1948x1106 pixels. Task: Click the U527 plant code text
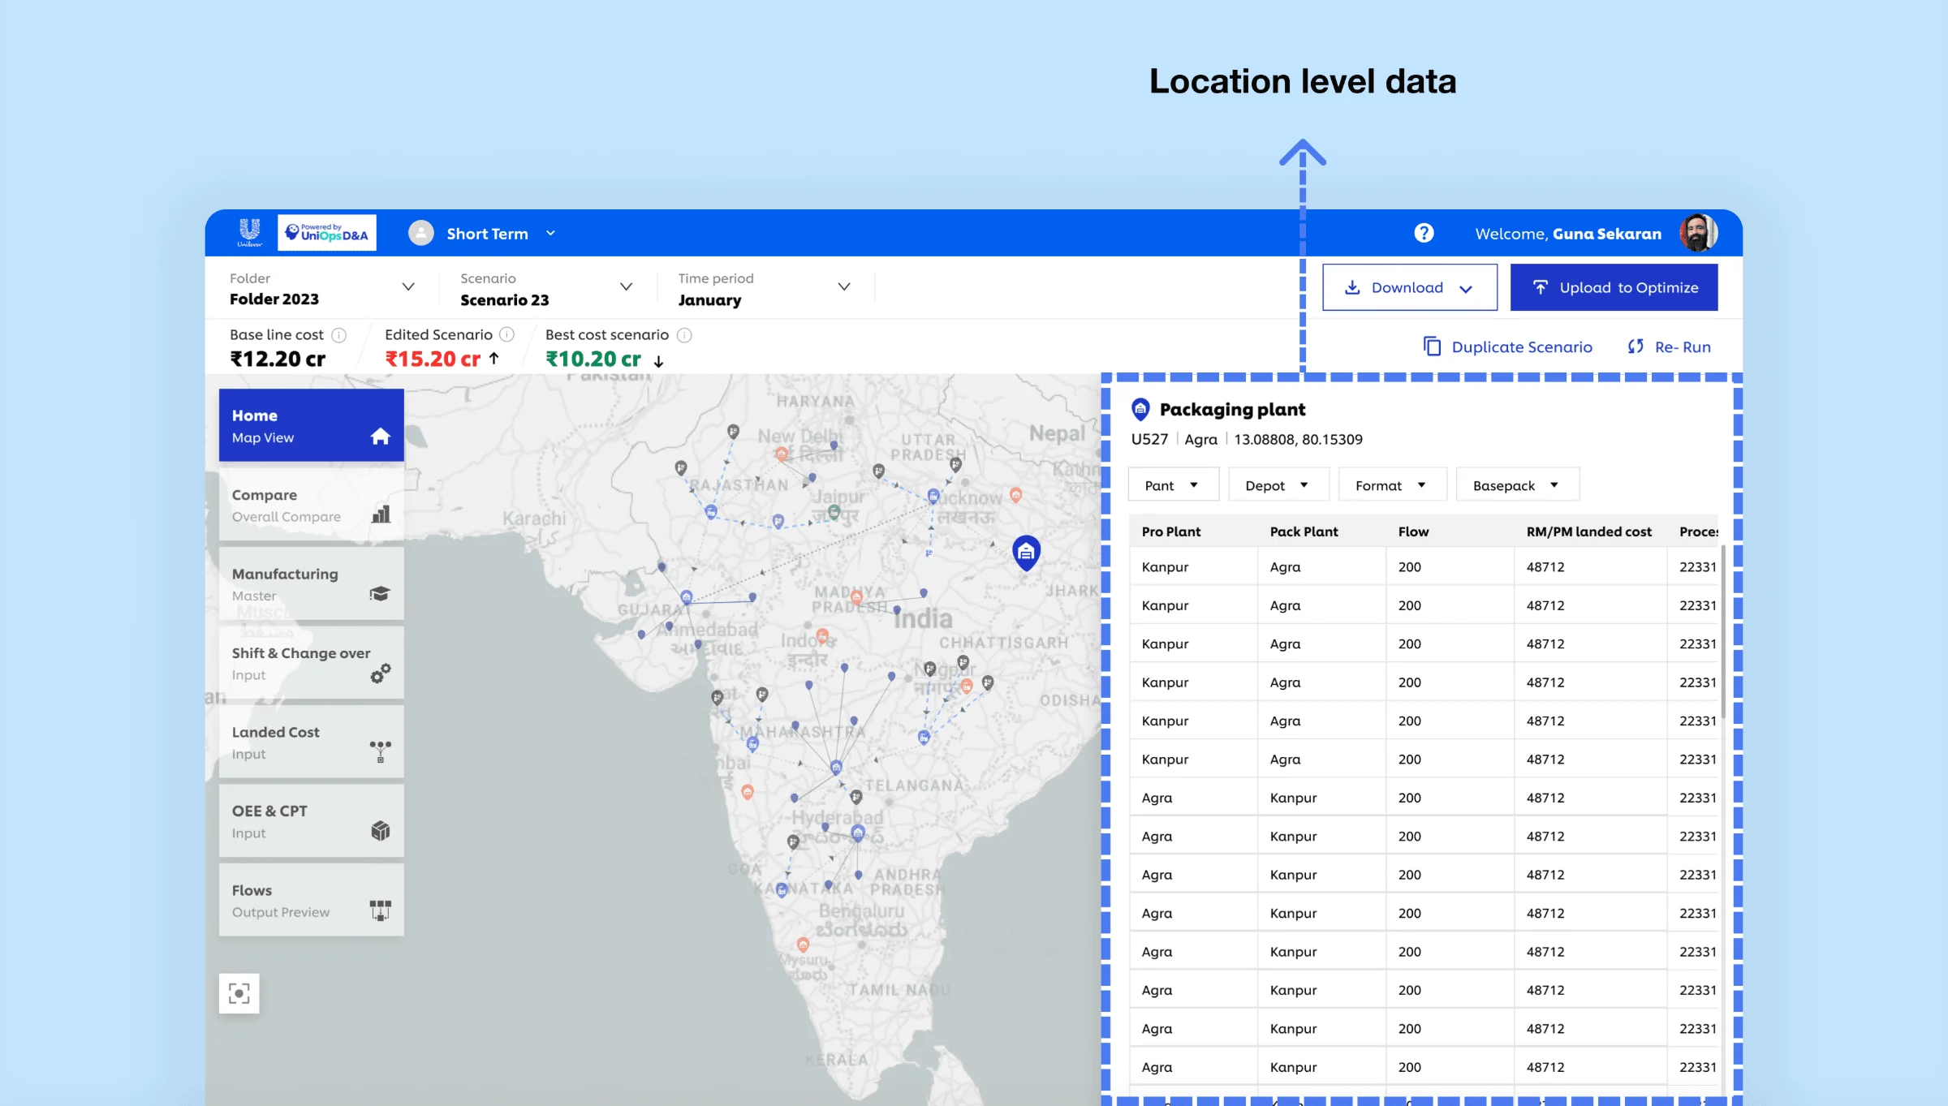click(1149, 439)
